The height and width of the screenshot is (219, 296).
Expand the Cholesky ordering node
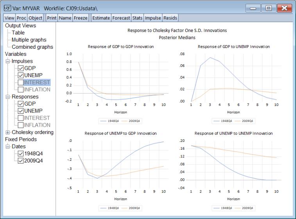coord(7,132)
